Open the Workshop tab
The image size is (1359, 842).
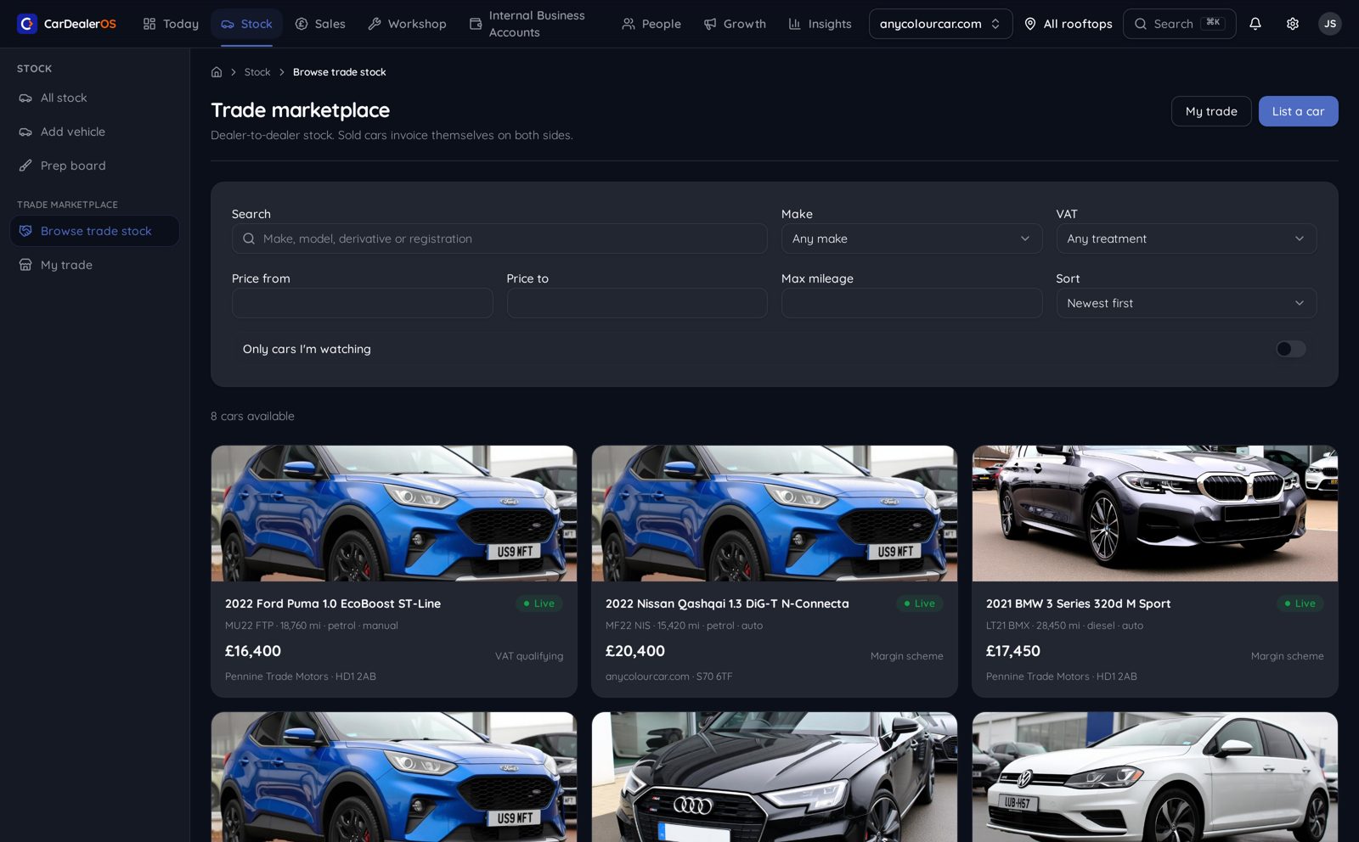point(407,24)
